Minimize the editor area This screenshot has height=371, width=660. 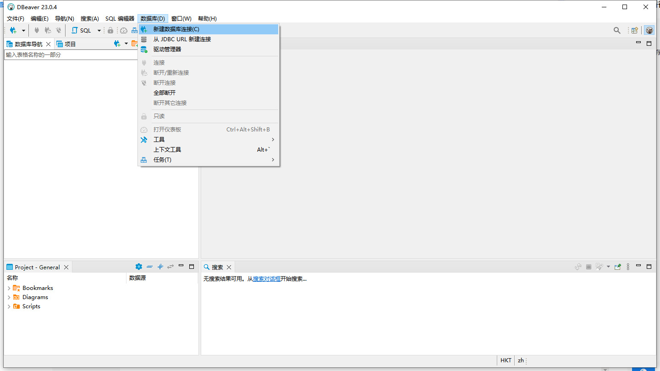pos(638,43)
